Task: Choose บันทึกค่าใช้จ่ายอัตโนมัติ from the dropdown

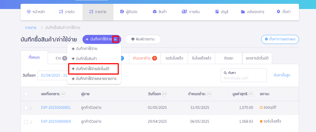Action: [x=93, y=69]
